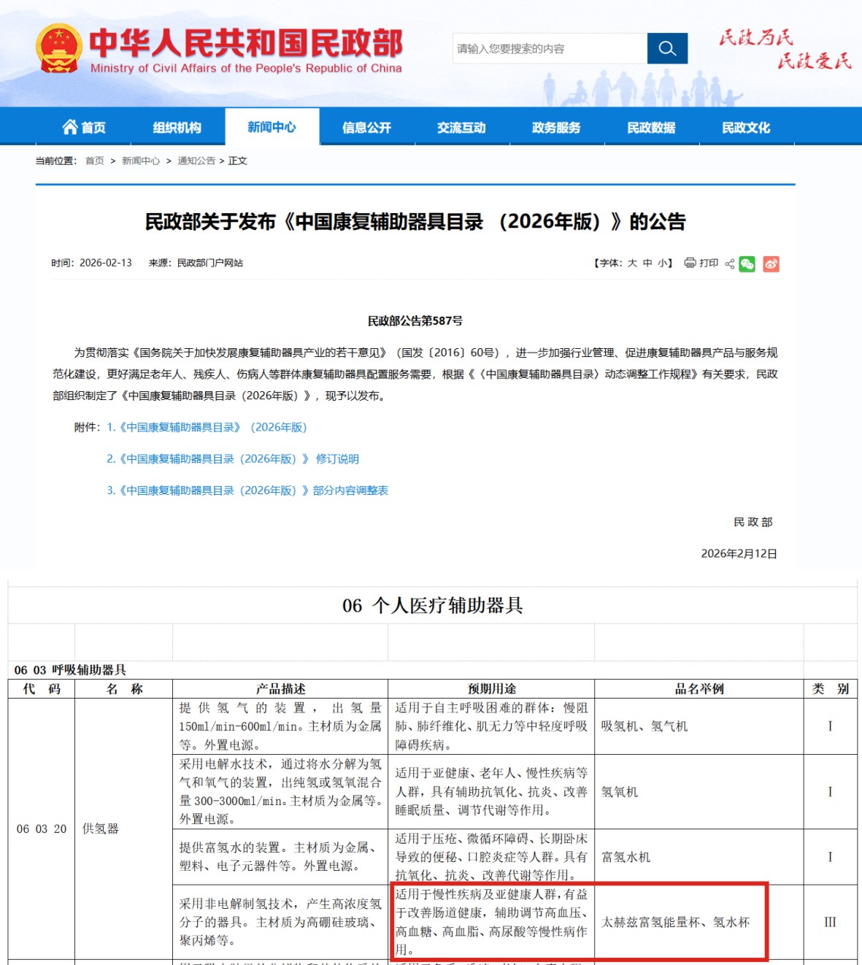Click the home icon in 首页 tab
The width and height of the screenshot is (862, 965).
(70, 127)
